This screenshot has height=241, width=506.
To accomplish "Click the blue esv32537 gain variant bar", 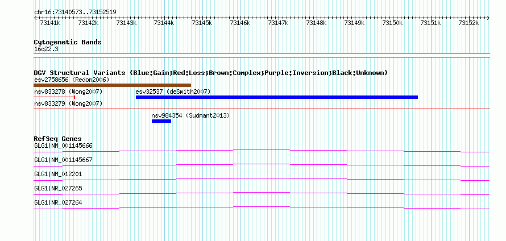I will 277,97.
